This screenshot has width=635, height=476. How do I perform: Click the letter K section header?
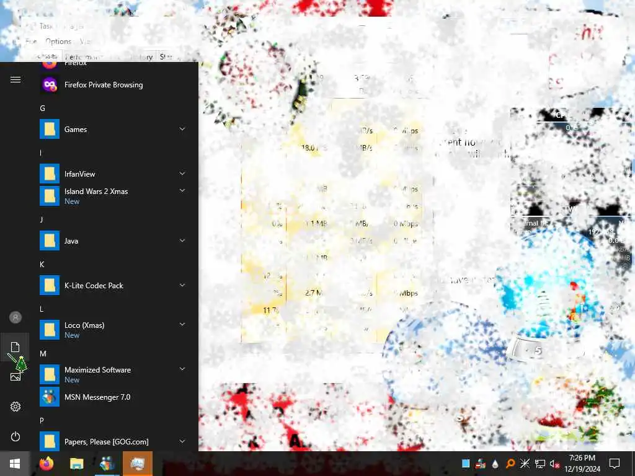click(42, 264)
